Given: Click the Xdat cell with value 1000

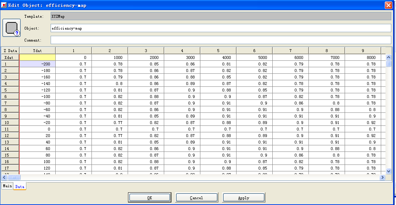Looking at the screenshot, I should (x=110, y=57).
